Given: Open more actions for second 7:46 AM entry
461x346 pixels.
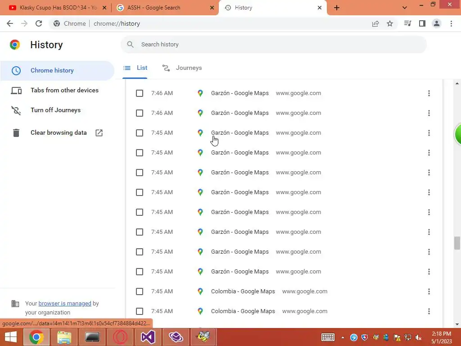Looking at the screenshot, I should (x=429, y=113).
